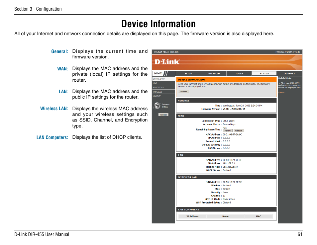Click the LAN COMPUTERS section header
Viewport: 317px width, 245px height.
point(226,210)
